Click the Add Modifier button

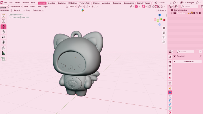point(187,62)
